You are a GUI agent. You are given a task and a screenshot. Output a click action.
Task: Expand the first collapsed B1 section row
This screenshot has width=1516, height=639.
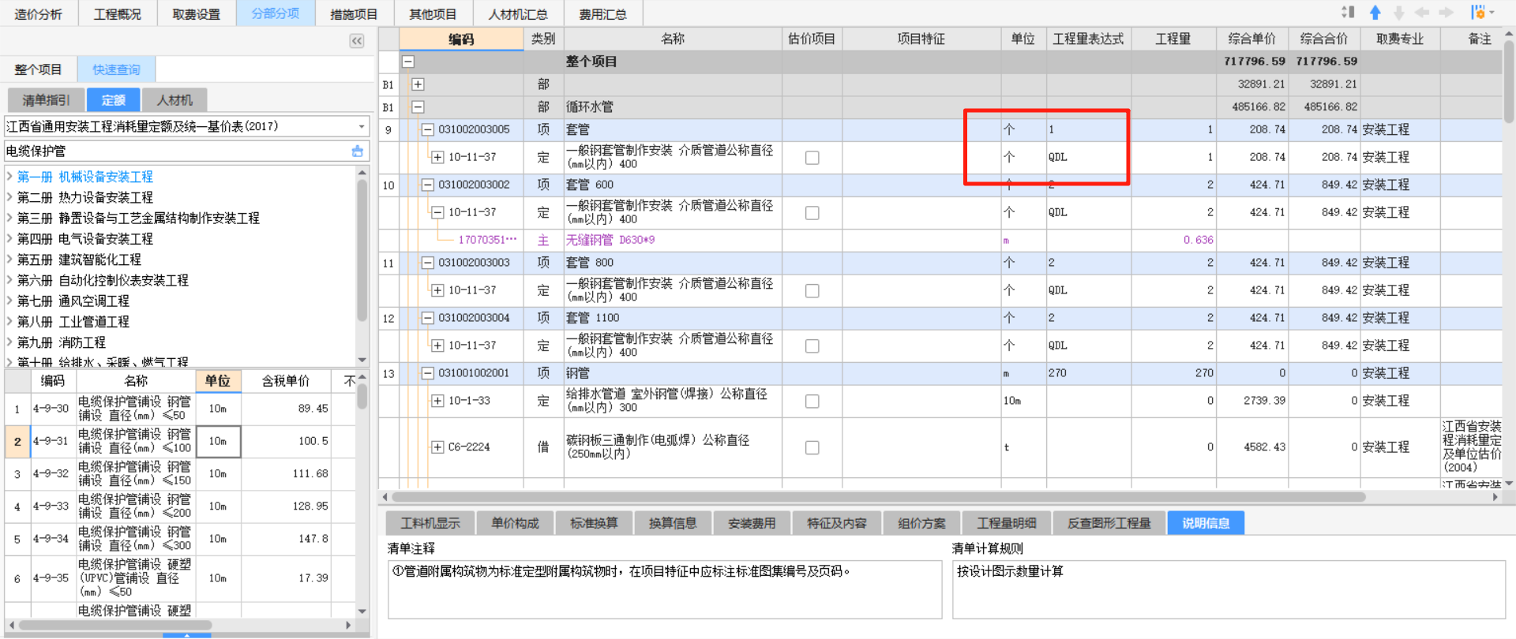[x=418, y=84]
